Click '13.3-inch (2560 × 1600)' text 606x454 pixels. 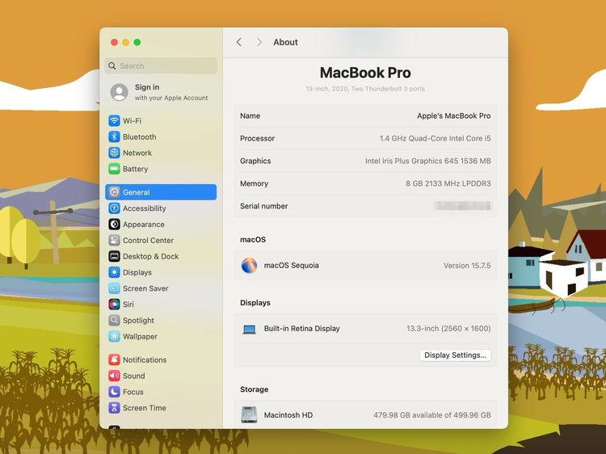point(448,329)
